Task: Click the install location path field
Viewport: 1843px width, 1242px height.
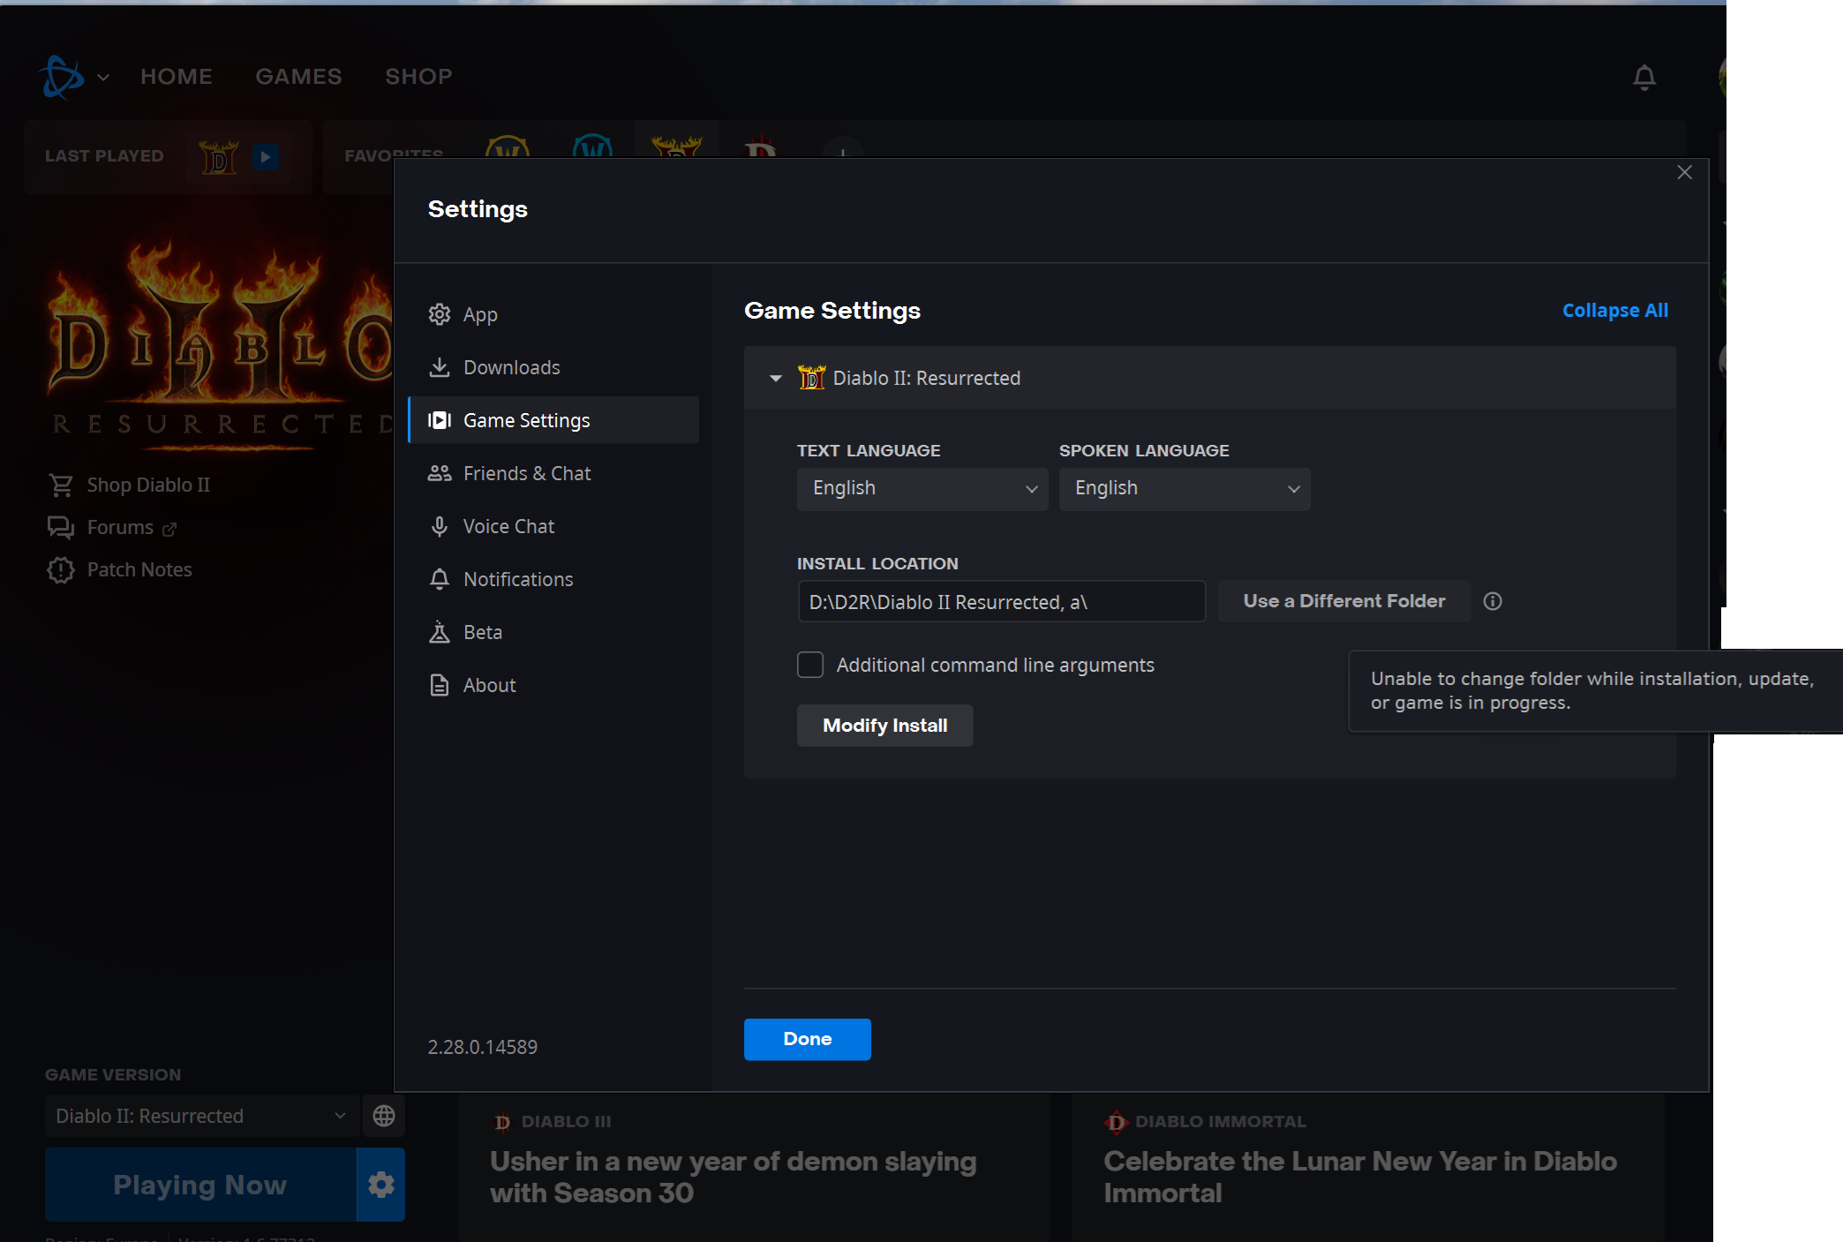Action: point(1001,601)
